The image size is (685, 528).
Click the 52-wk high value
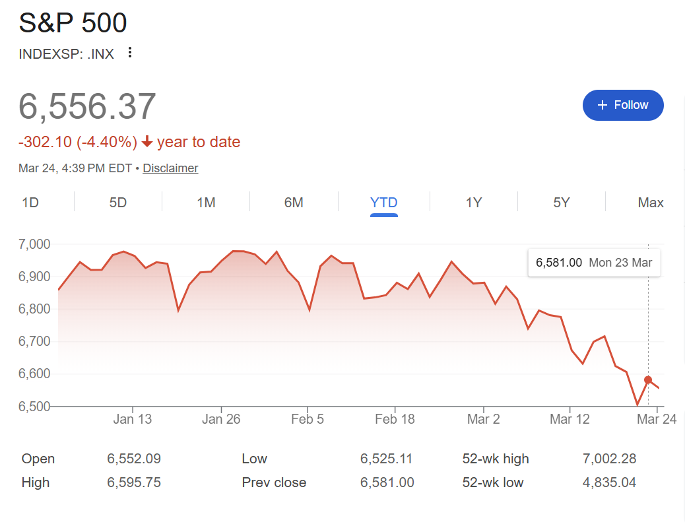(x=610, y=459)
